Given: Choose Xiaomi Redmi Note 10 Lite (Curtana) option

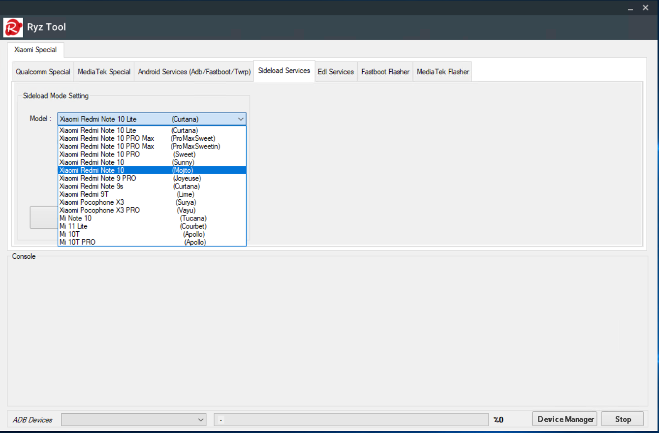Looking at the screenshot, I should (152, 130).
